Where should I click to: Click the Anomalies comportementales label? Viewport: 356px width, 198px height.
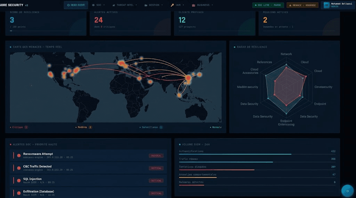197,174
